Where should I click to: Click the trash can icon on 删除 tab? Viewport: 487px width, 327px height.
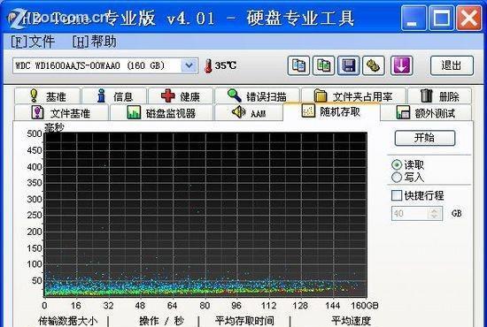point(426,95)
